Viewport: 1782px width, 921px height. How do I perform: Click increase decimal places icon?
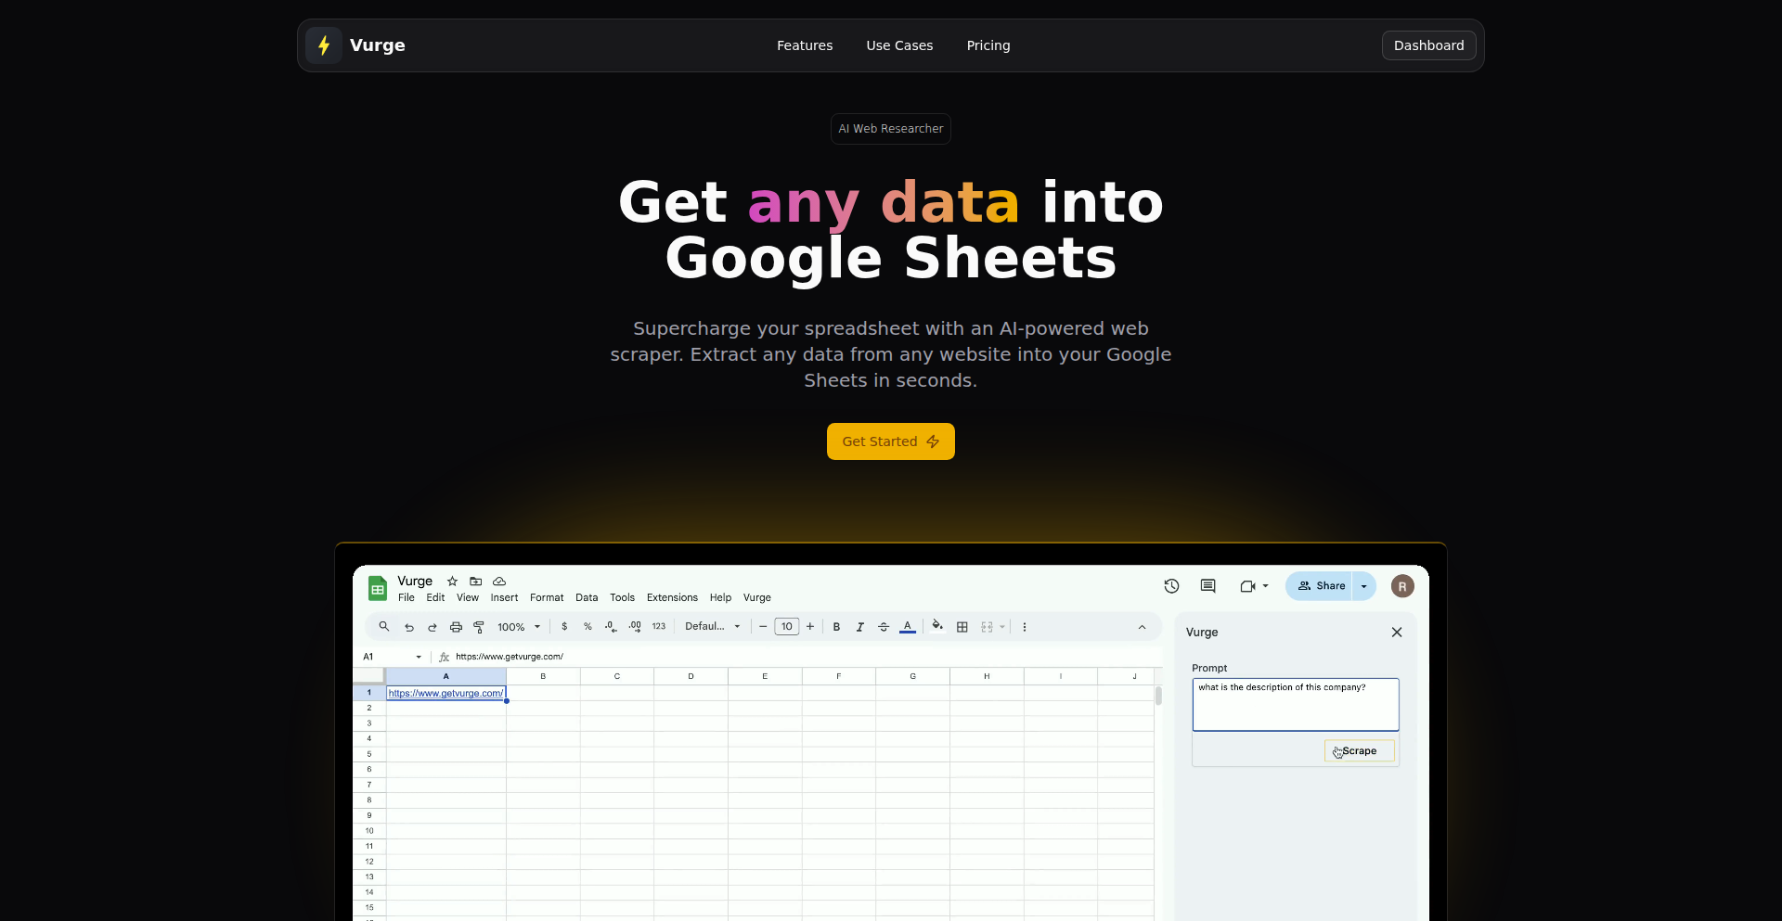click(635, 627)
